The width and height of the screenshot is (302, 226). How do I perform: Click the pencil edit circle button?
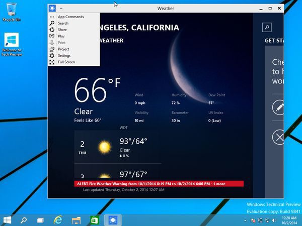tap(278, 107)
